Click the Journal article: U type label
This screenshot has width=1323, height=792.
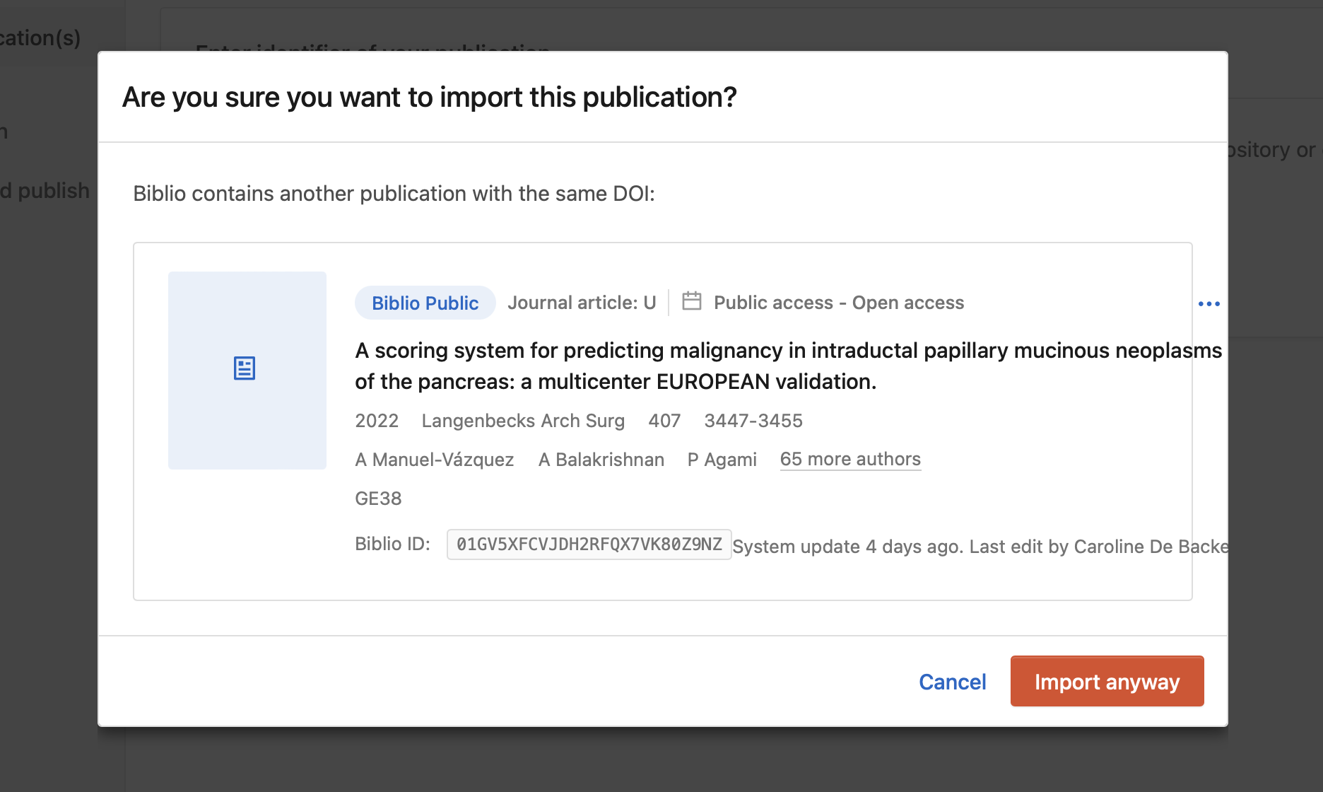[x=582, y=303]
